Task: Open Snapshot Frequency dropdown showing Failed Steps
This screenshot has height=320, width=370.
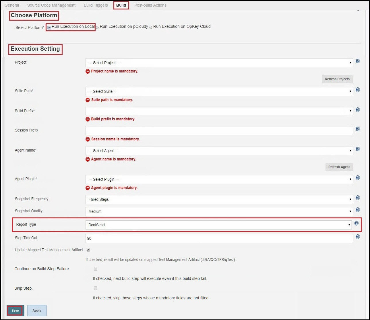Action: [219, 199]
